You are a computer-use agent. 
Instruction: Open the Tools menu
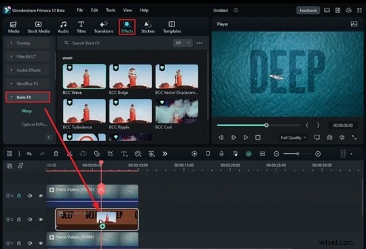coord(111,10)
